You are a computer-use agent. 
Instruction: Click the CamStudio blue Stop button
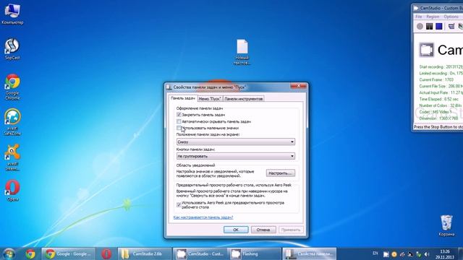439,27
